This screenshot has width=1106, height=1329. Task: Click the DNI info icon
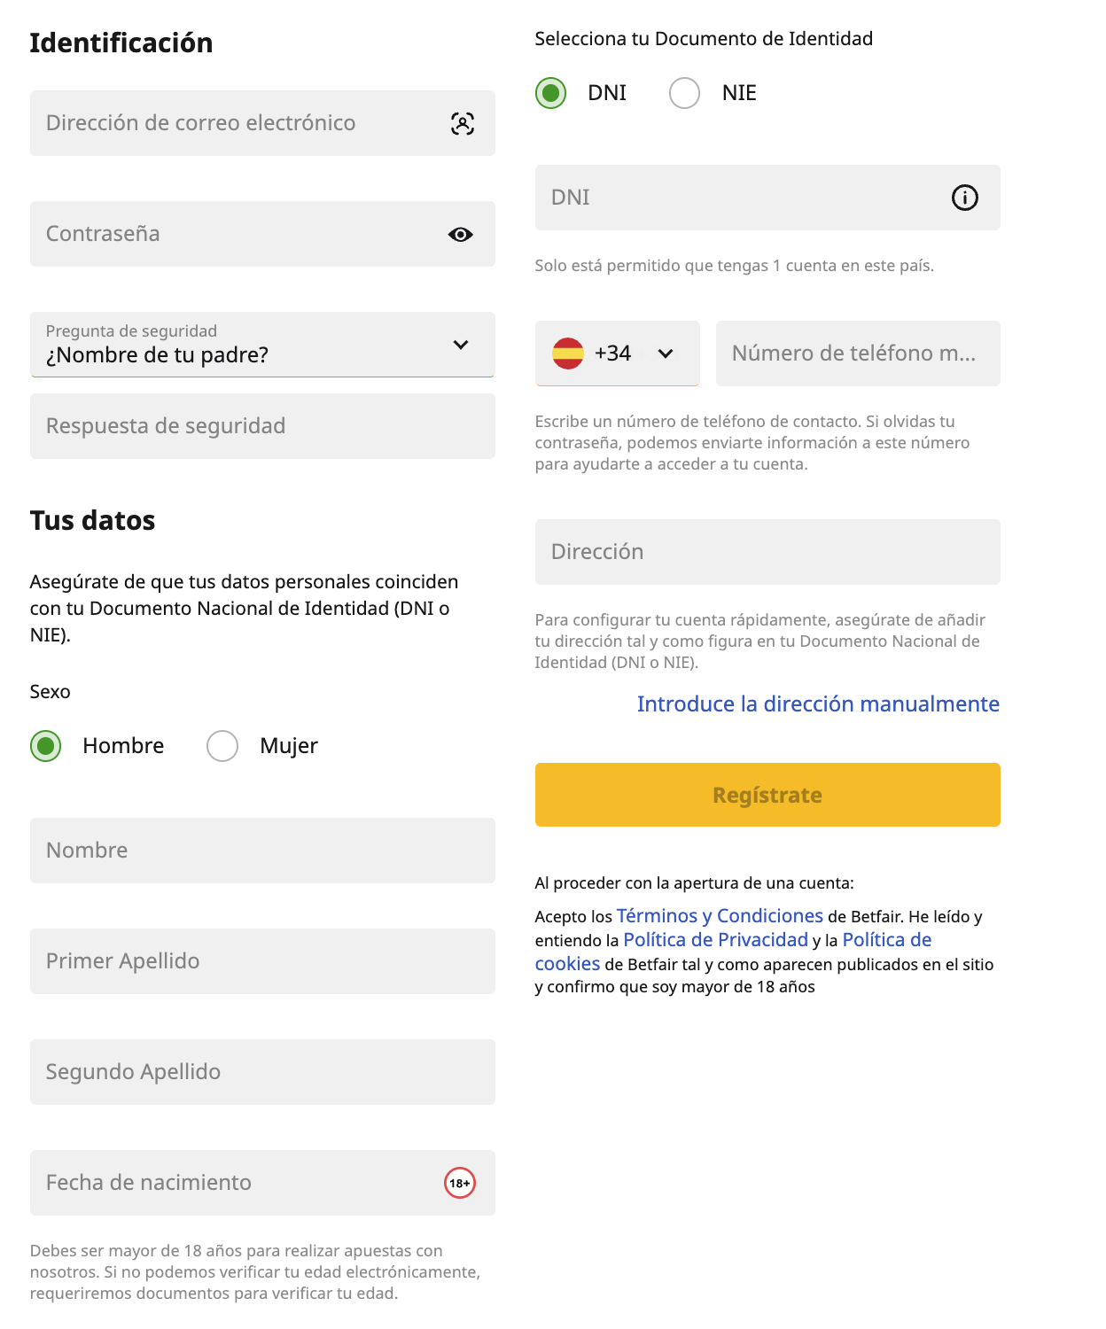[x=964, y=198]
